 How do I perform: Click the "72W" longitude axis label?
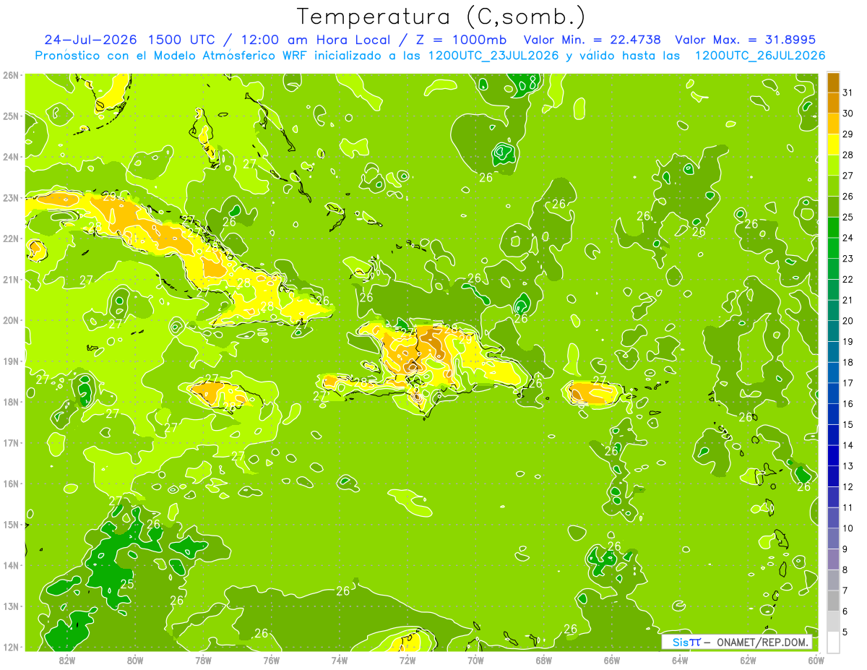(407, 660)
